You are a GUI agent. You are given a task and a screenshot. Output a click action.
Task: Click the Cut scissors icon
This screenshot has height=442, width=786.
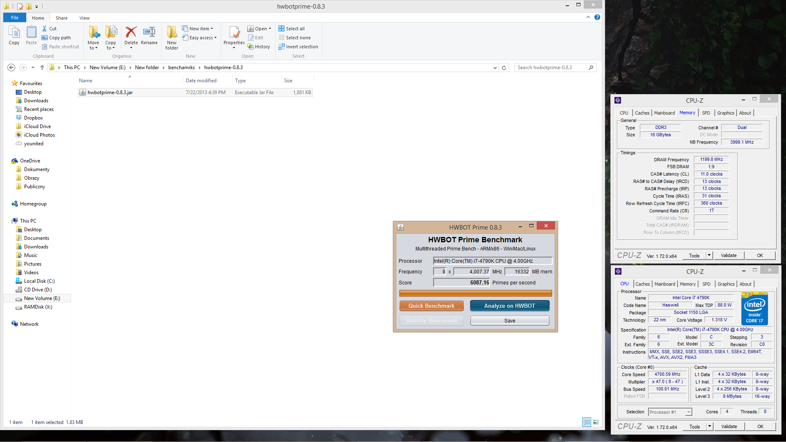tap(44, 29)
